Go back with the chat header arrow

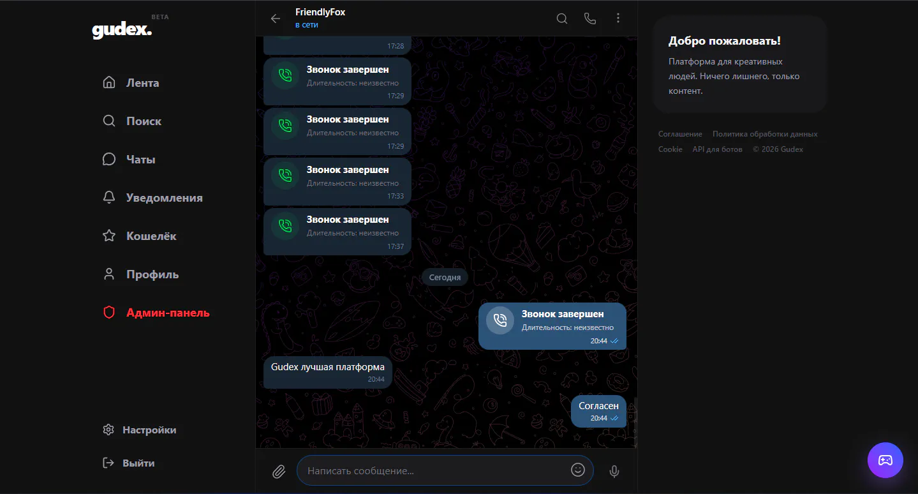(276, 19)
